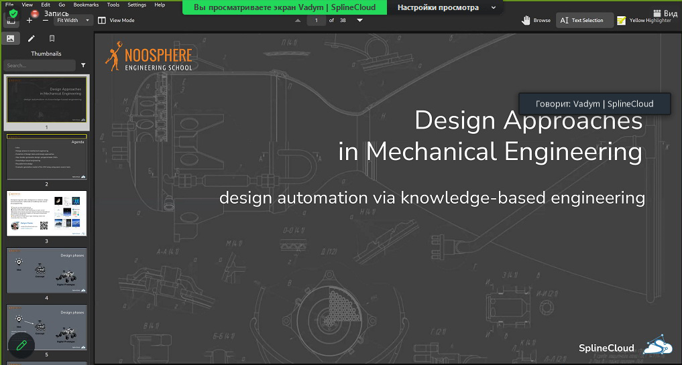Select the Agenda slide 2 thumbnail
Image resolution: width=682 pixels, height=365 pixels.
[x=46, y=159]
